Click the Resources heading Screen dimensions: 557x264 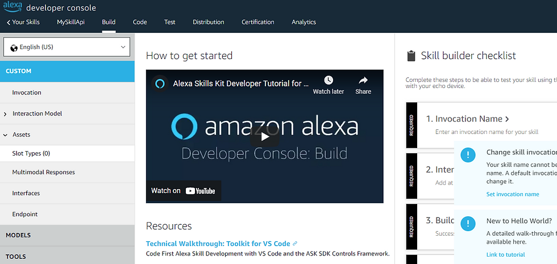point(169,227)
